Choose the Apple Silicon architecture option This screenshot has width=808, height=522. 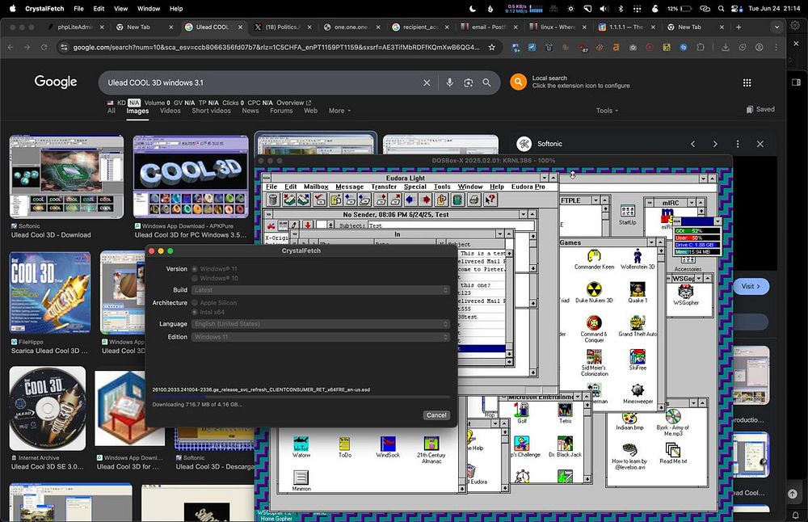(194, 302)
